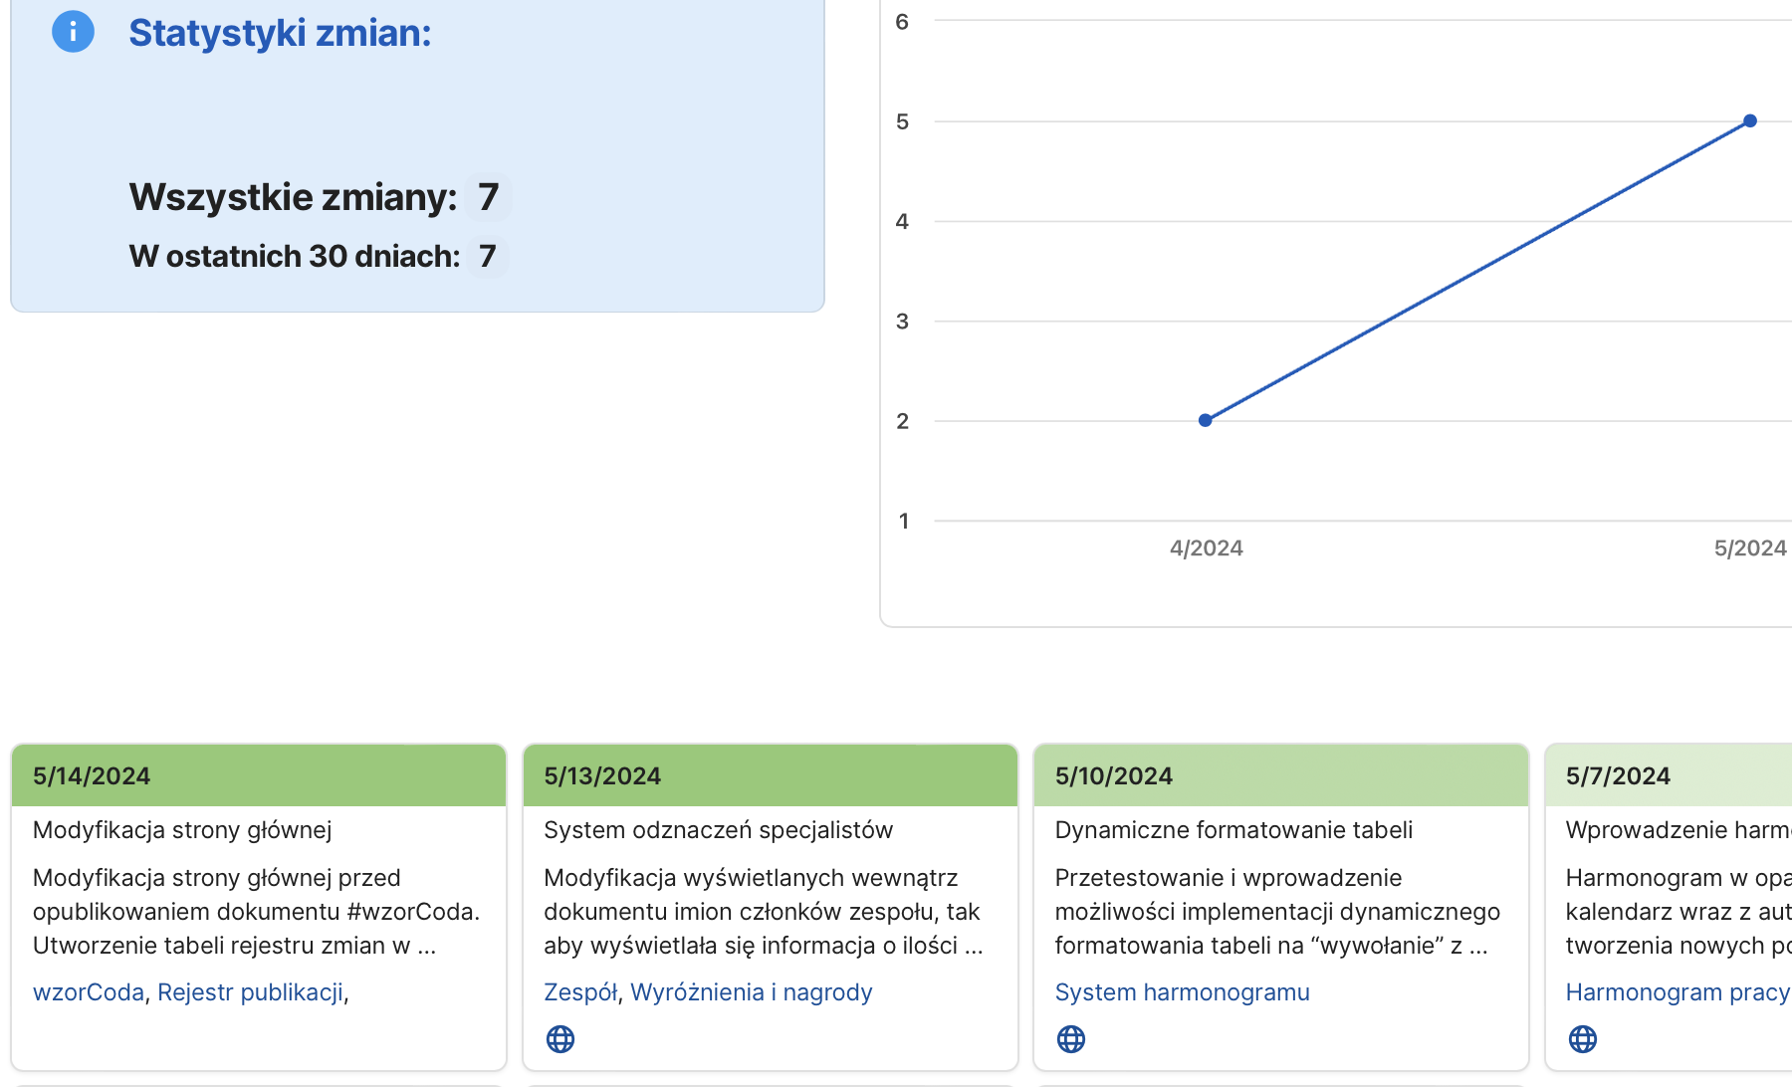Open the wzorCoda link
This screenshot has width=1792, height=1087.
88,992
